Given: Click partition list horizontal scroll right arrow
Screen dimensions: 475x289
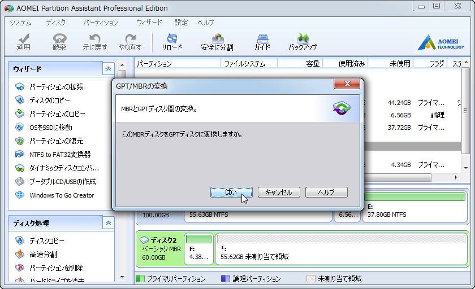Looking at the screenshot, I should [456, 177].
